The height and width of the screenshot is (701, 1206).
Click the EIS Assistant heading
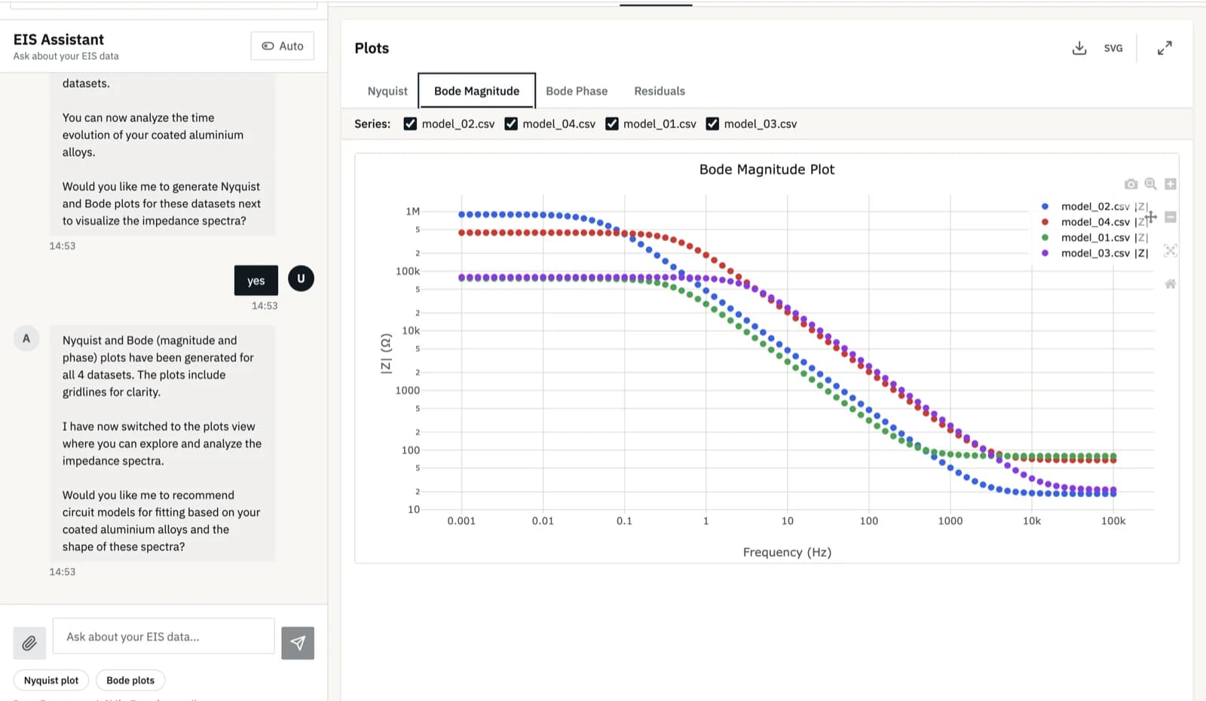[x=59, y=40]
